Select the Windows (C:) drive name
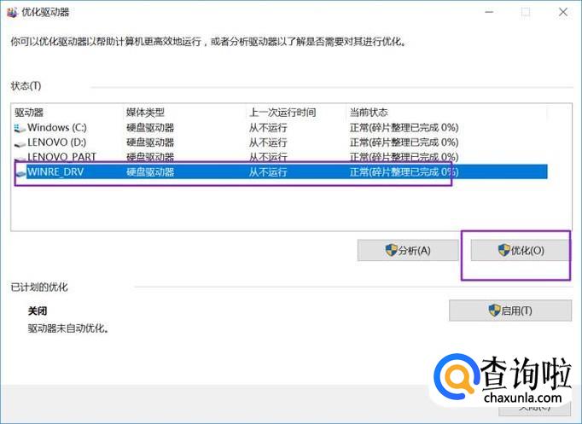The height and width of the screenshot is (424, 582). point(57,128)
